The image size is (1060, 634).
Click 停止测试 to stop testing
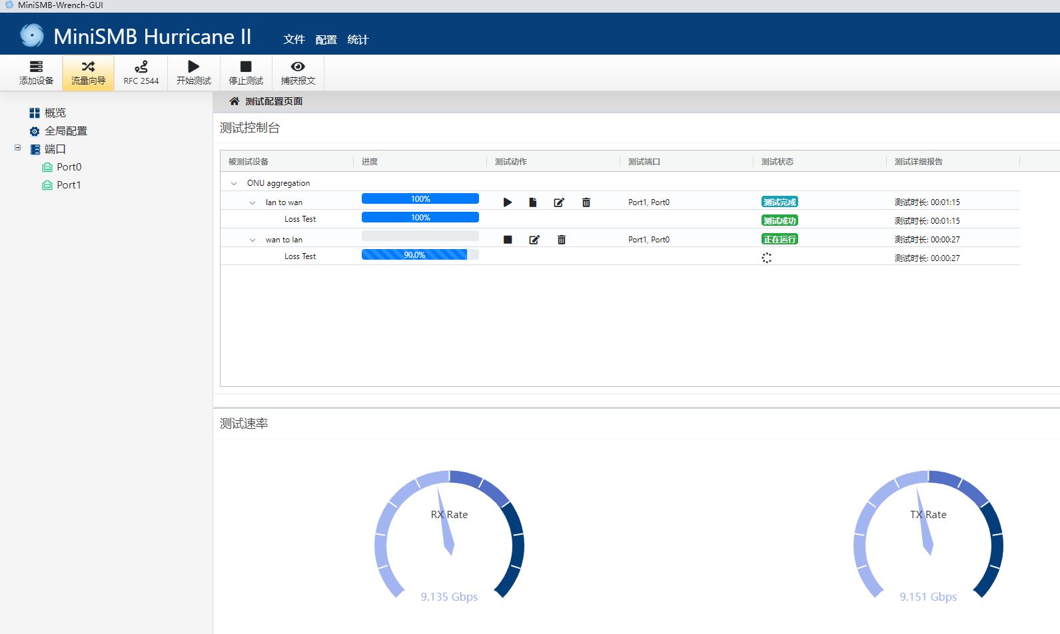246,73
